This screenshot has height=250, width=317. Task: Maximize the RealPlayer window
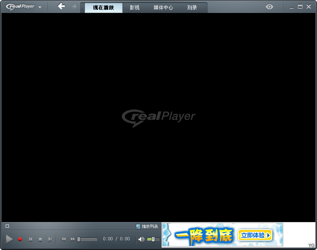click(x=300, y=6)
